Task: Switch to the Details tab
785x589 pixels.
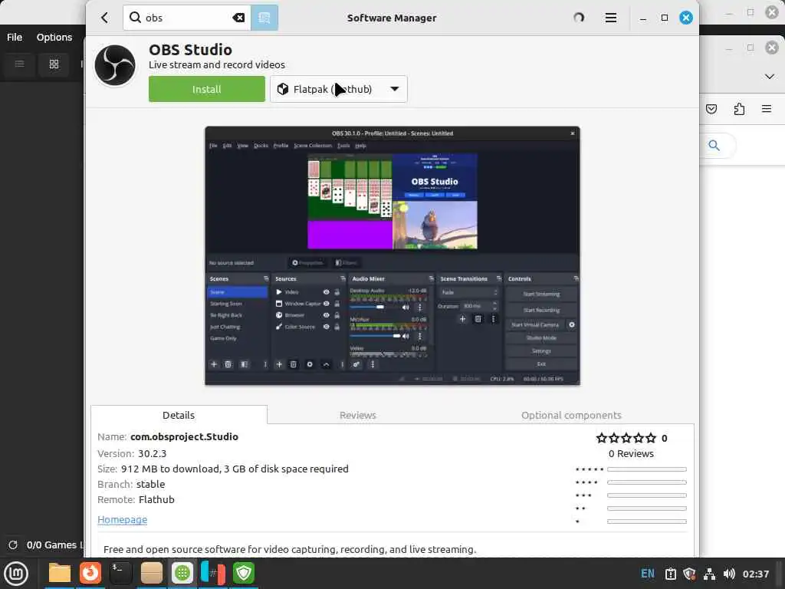Action: 179,415
